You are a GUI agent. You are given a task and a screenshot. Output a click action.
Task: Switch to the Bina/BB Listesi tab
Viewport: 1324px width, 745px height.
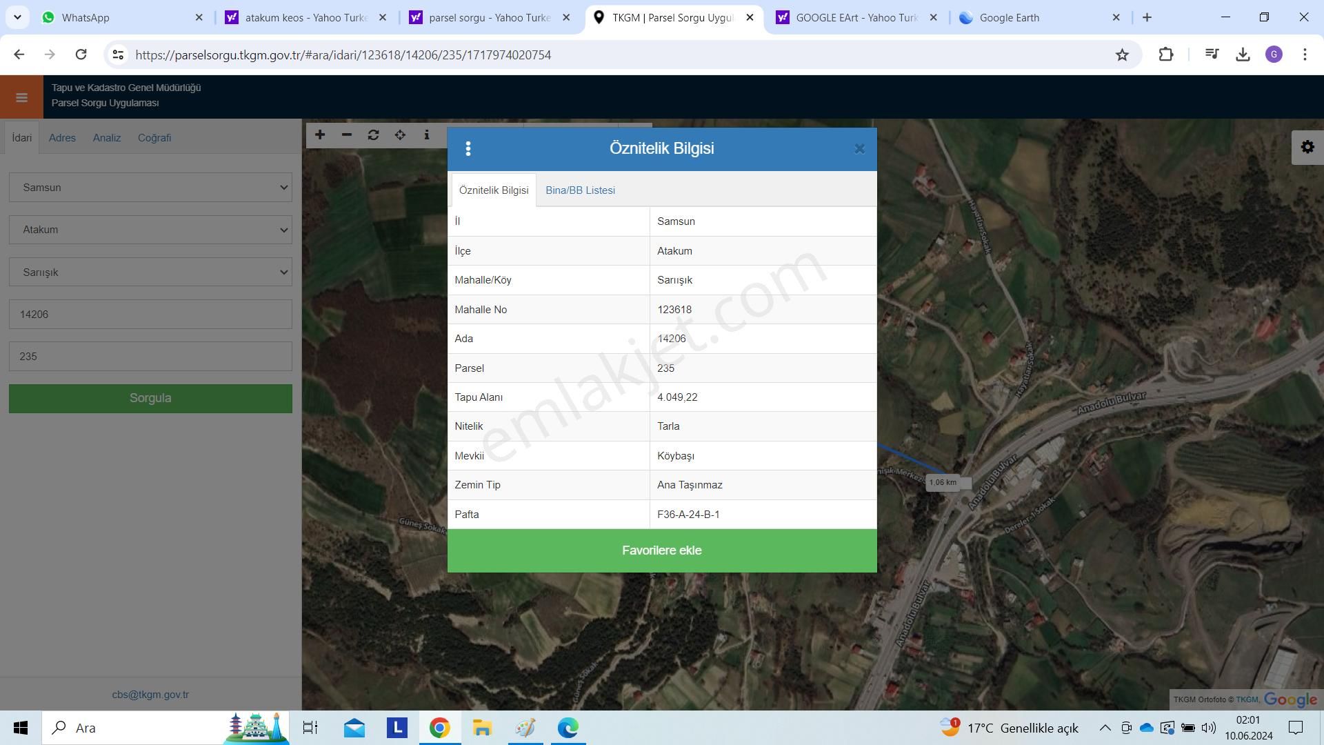coord(580,190)
